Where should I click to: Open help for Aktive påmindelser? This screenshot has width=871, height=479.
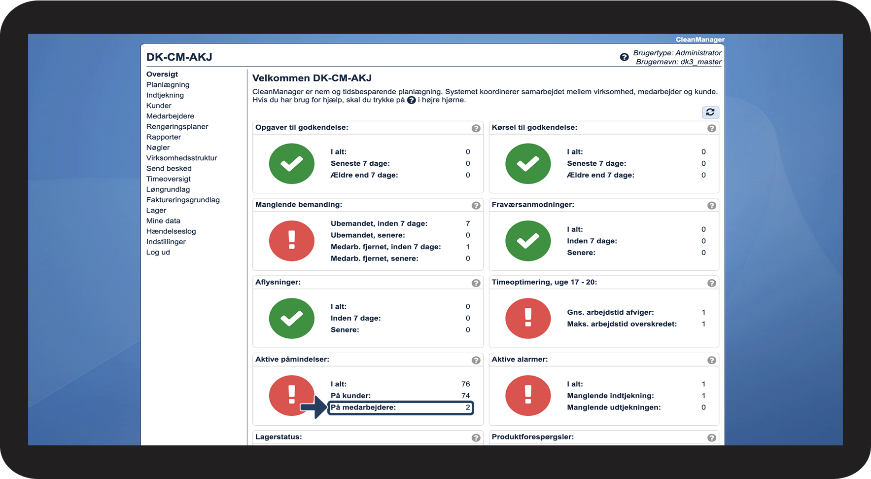(476, 360)
